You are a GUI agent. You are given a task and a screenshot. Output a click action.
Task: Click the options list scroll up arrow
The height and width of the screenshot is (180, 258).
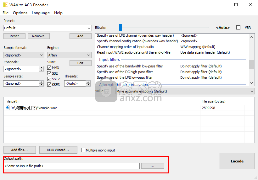(251, 37)
